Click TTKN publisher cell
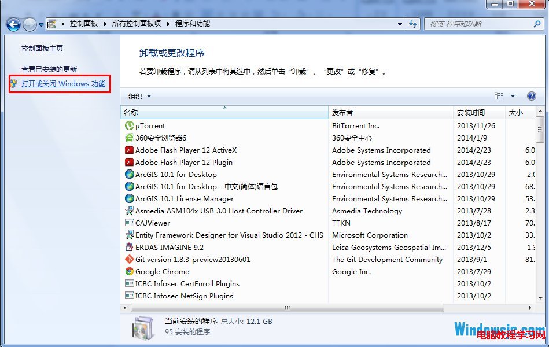 coord(341,223)
